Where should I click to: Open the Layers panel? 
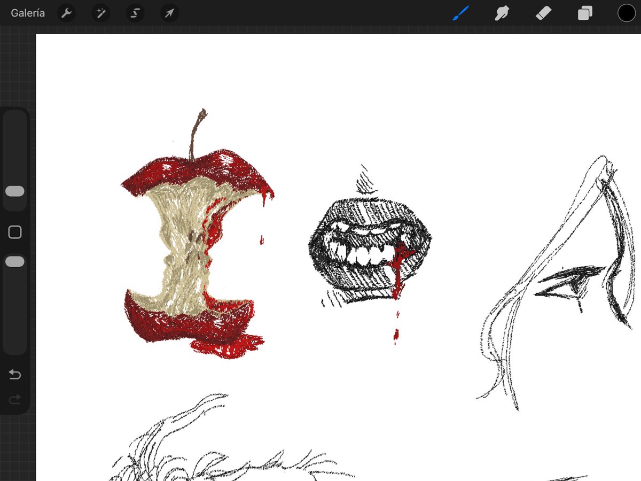pos(585,13)
